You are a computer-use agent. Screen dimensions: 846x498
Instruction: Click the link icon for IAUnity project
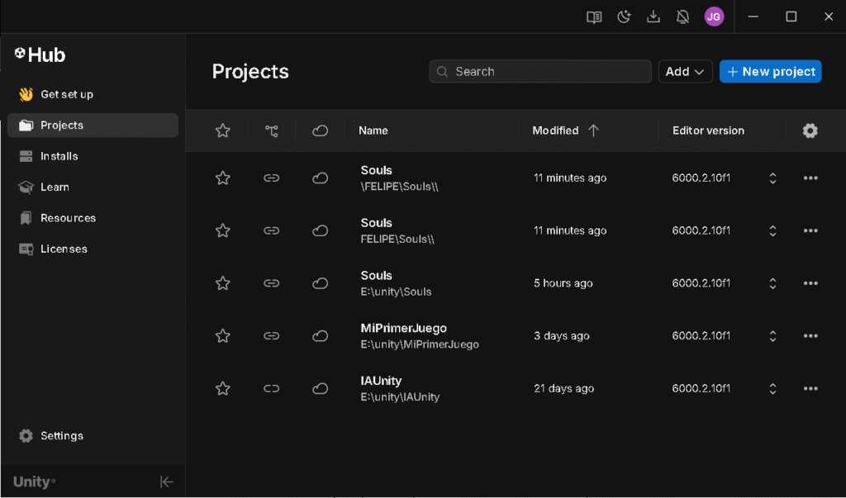click(271, 389)
